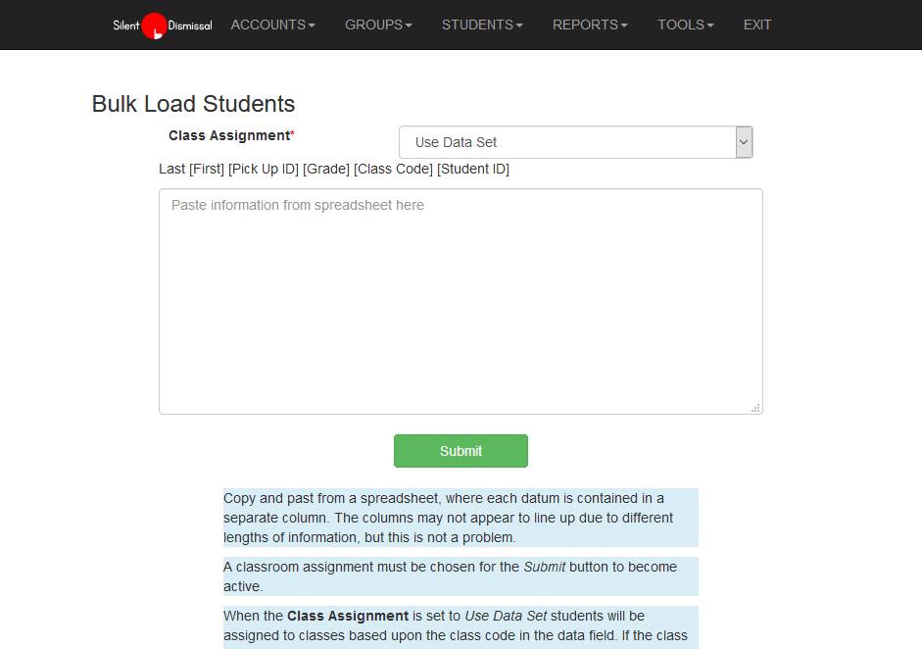Click the Class Assignment field label
Image resolution: width=922 pixels, height=649 pixels.
(x=229, y=135)
